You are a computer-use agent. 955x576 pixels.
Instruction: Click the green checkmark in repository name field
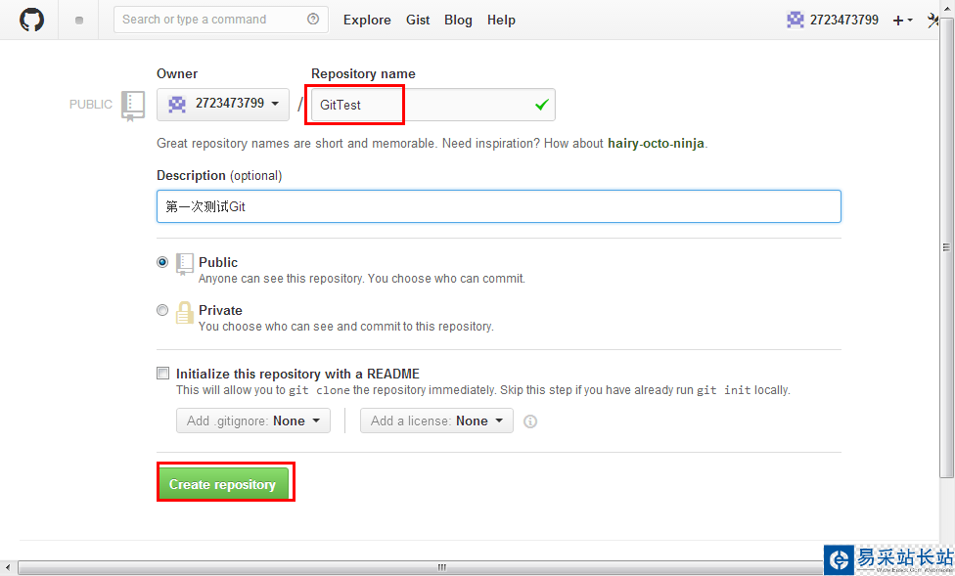(x=541, y=105)
